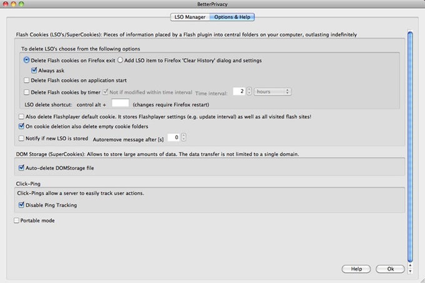The image size is (425, 283).
Task: Click the scrollbar up arrow
Action: [x=410, y=266]
